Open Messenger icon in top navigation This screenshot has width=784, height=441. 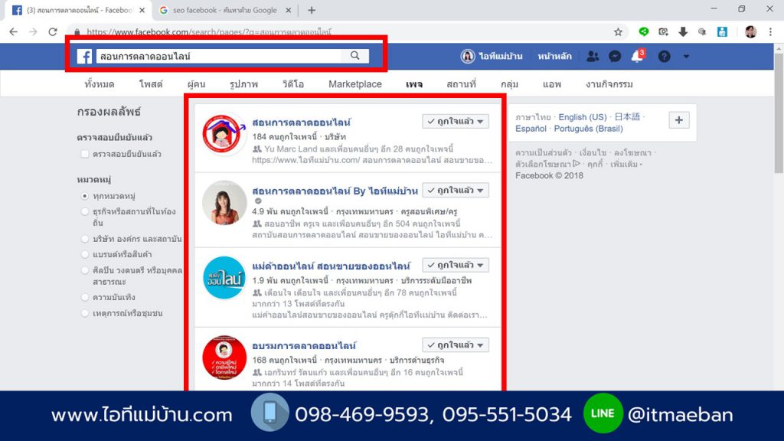(x=616, y=56)
